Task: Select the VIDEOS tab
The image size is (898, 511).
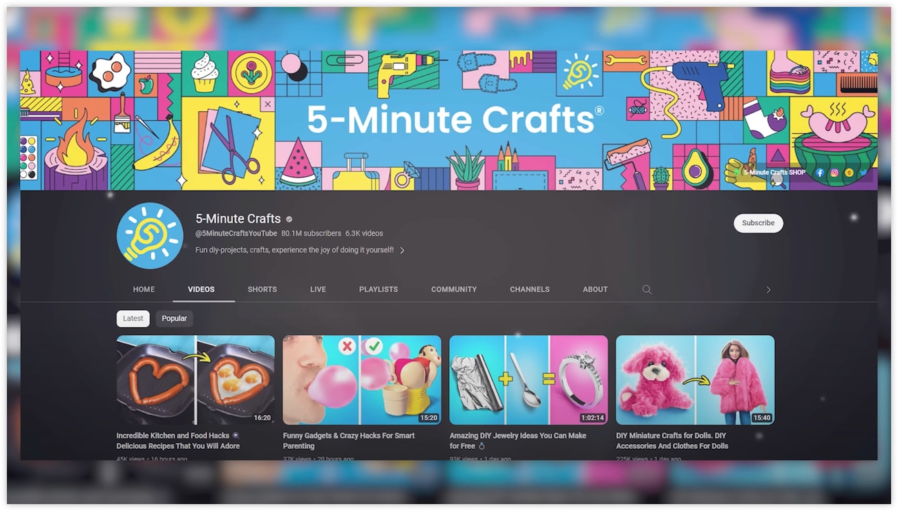Action: [201, 289]
